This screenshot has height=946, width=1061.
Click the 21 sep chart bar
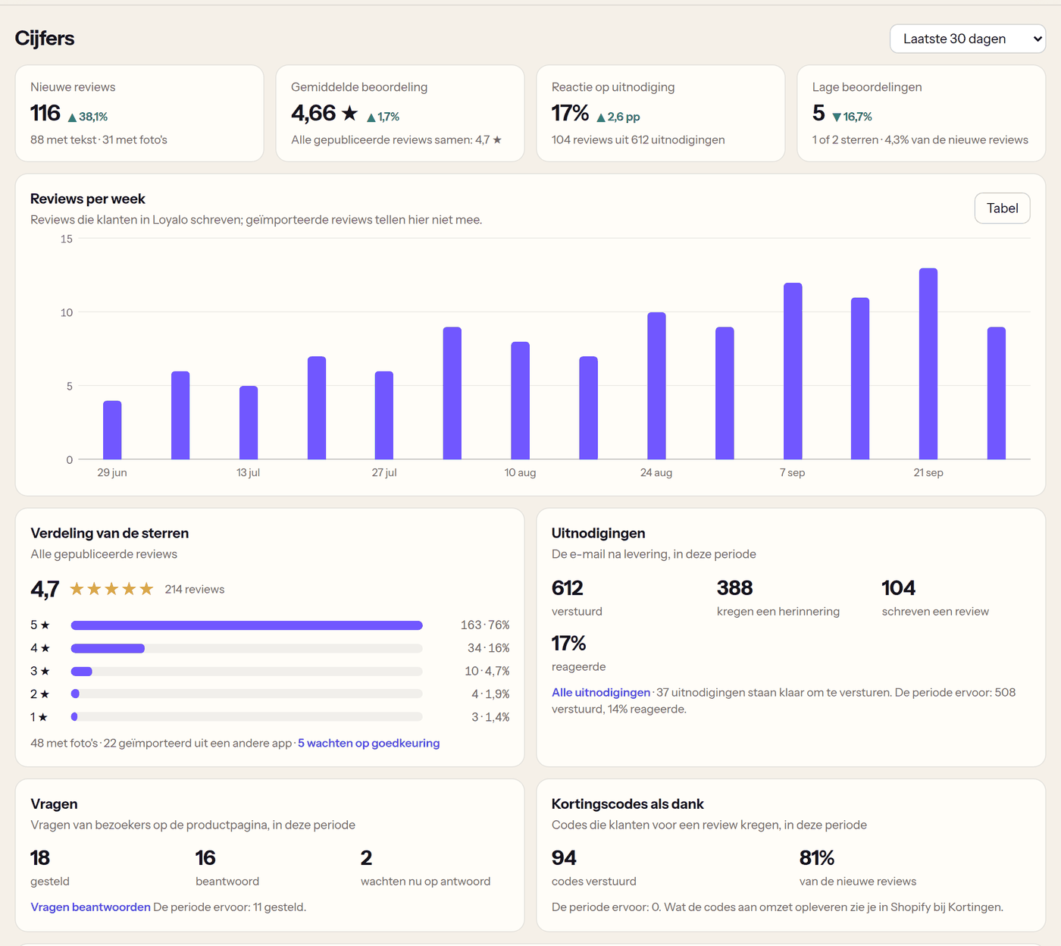[x=928, y=364]
